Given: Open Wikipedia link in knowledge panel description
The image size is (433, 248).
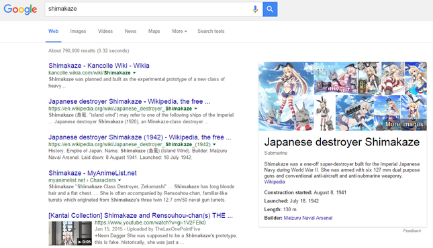Looking at the screenshot, I should (x=274, y=182).
